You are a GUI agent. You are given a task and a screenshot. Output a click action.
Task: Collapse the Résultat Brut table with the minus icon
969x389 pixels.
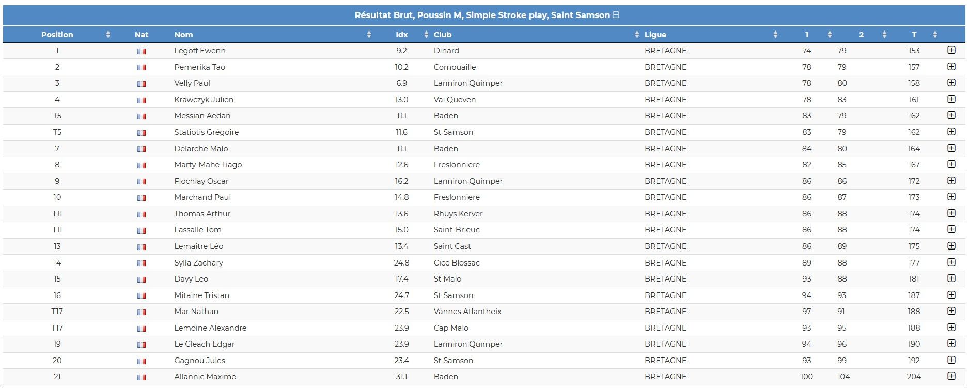(x=616, y=15)
